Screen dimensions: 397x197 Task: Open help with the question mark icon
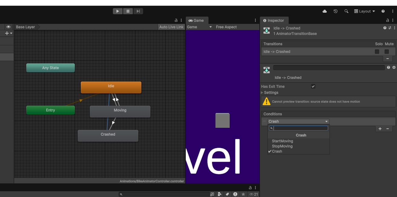click(383, 11)
